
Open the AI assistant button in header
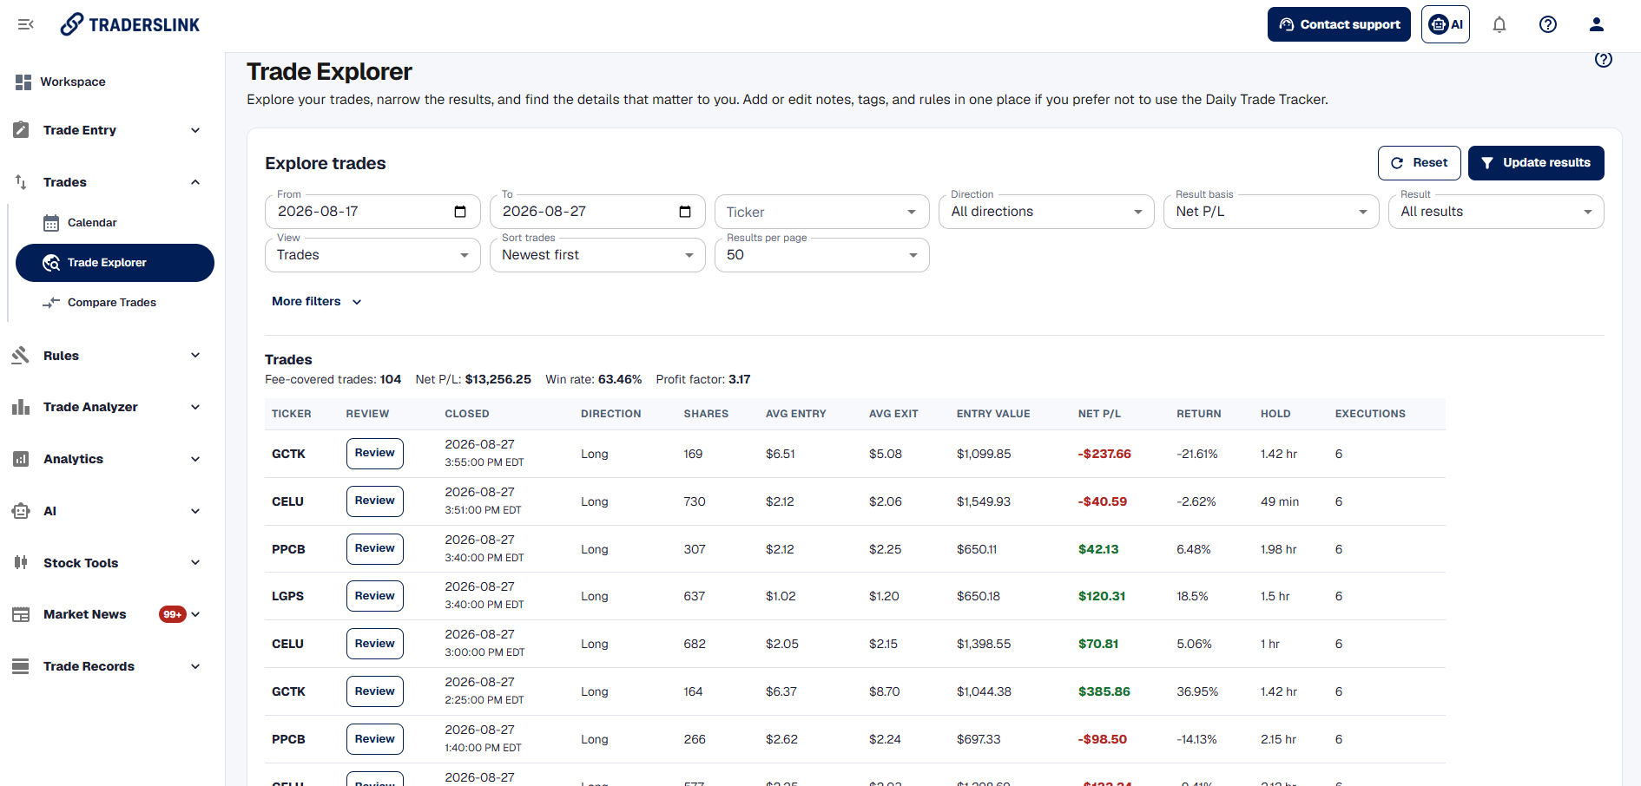tap(1446, 24)
